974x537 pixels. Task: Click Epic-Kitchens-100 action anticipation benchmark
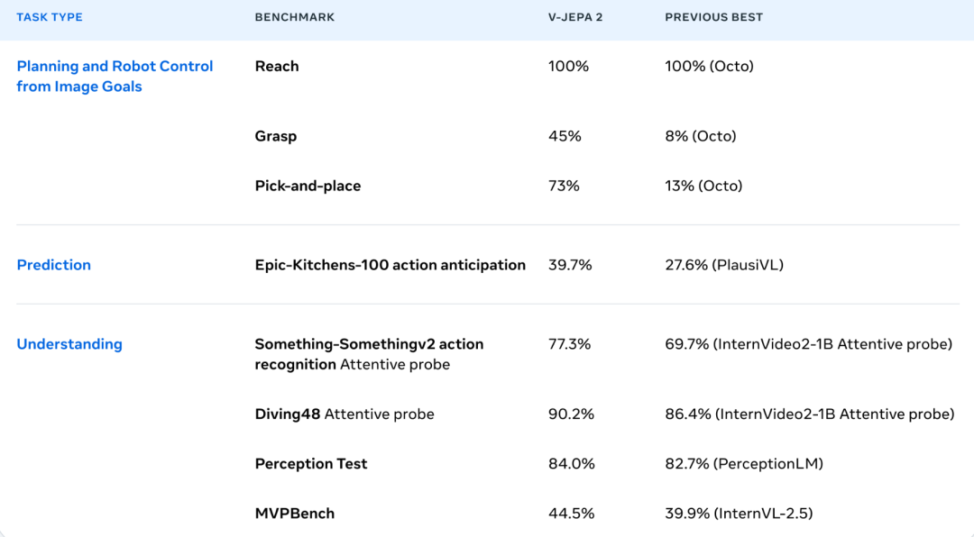coord(390,265)
